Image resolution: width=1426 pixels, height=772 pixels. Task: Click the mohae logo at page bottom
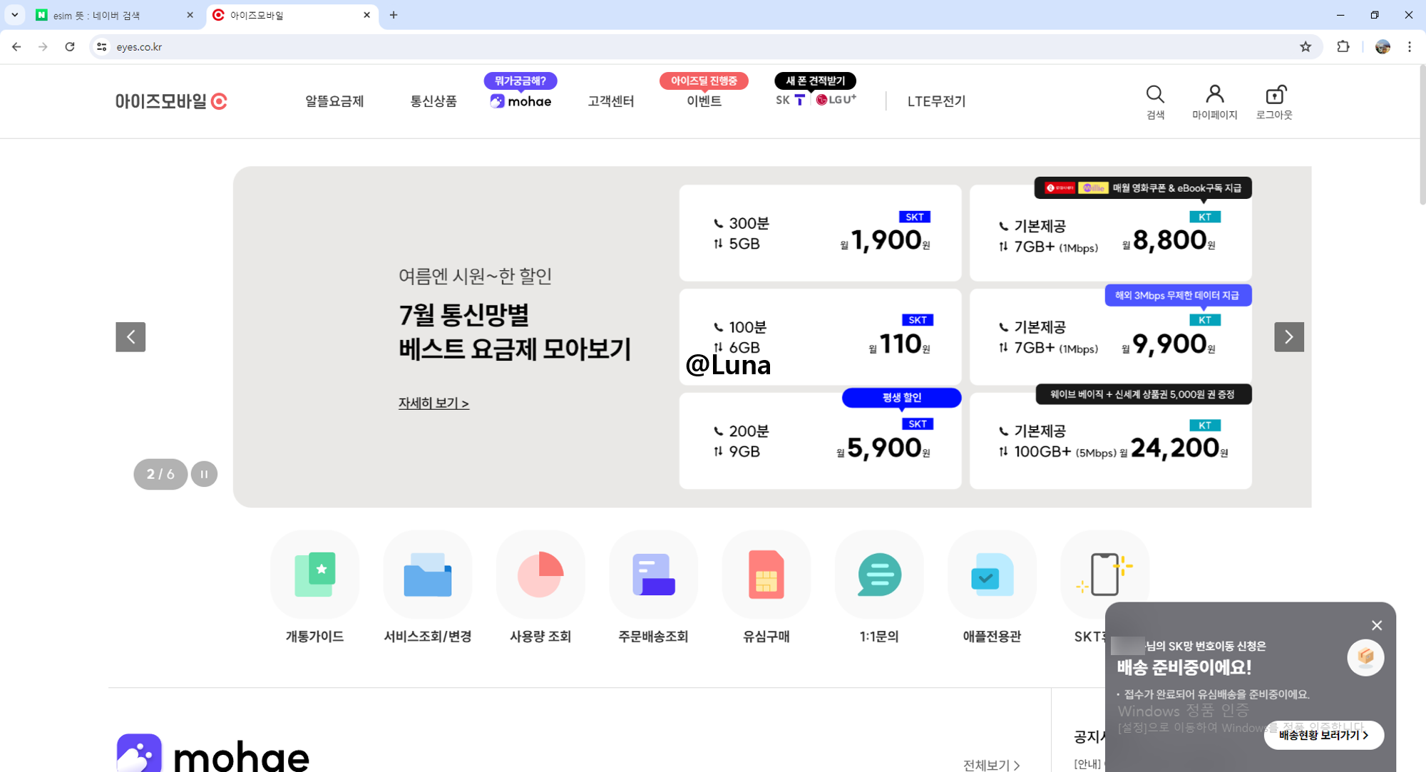pyautogui.click(x=212, y=753)
